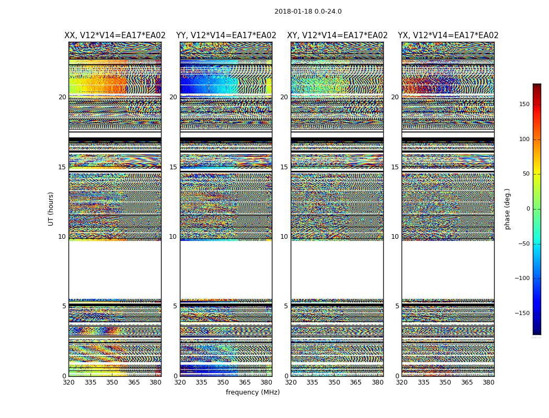Click the phase colorbar gradient strip

point(537,209)
